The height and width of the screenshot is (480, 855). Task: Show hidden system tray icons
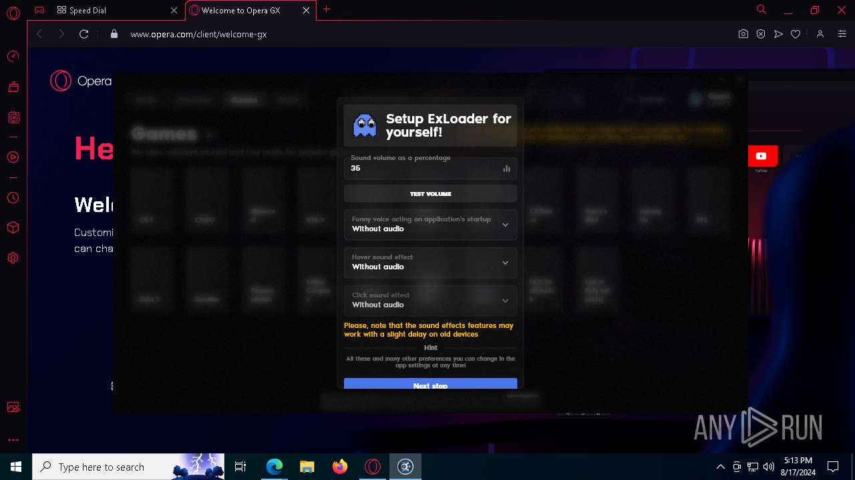720,467
